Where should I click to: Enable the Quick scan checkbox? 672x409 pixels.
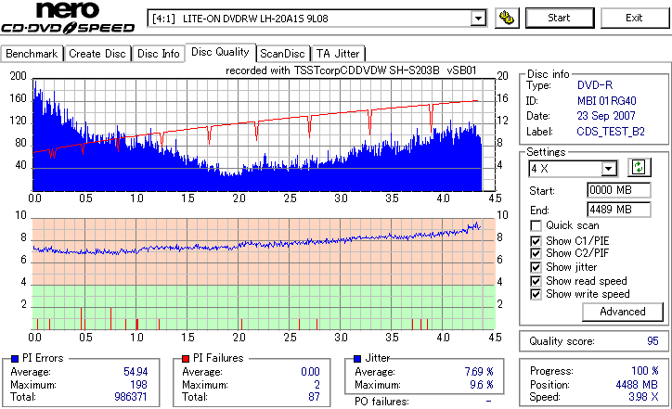coord(536,225)
